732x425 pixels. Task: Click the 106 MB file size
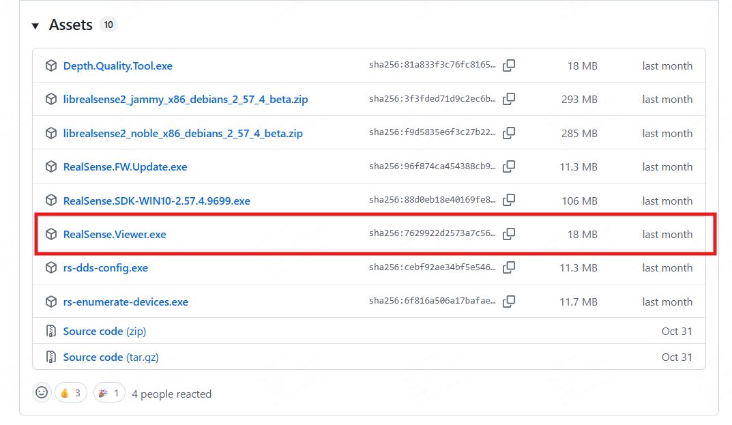click(579, 201)
